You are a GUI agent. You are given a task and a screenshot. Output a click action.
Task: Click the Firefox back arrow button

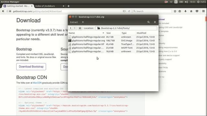pyautogui.click(x=3, y=11)
